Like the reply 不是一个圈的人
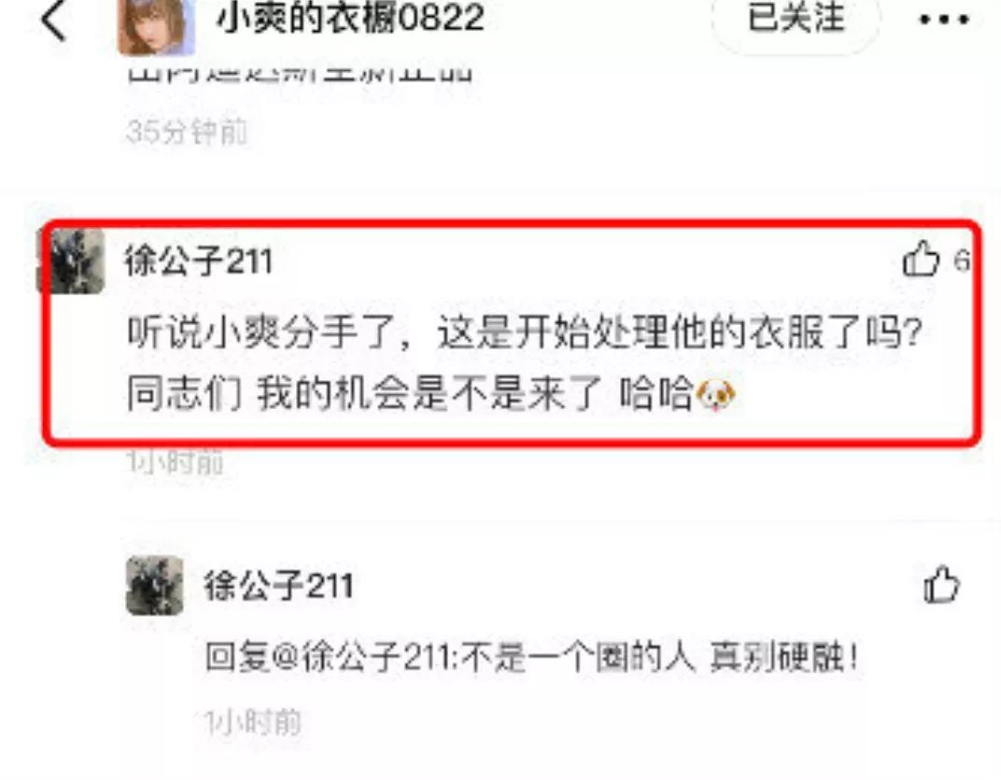The height and width of the screenshot is (780, 1001). 941,585
